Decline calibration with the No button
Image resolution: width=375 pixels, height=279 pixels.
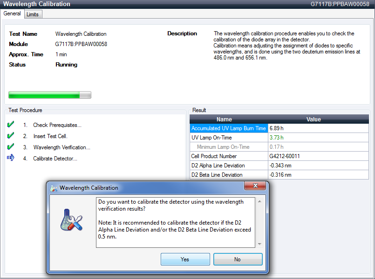point(238,259)
